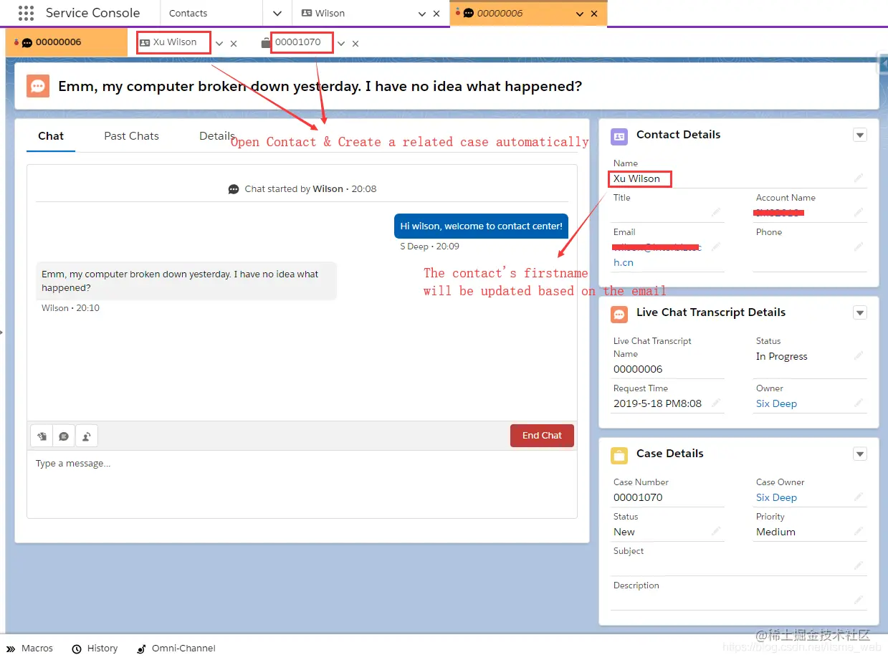
Task: Edit the transcript Status pencil icon
Action: point(858,356)
